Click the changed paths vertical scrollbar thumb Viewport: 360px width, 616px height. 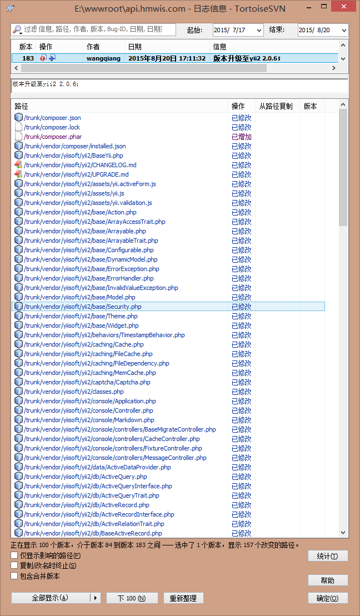(x=343, y=167)
